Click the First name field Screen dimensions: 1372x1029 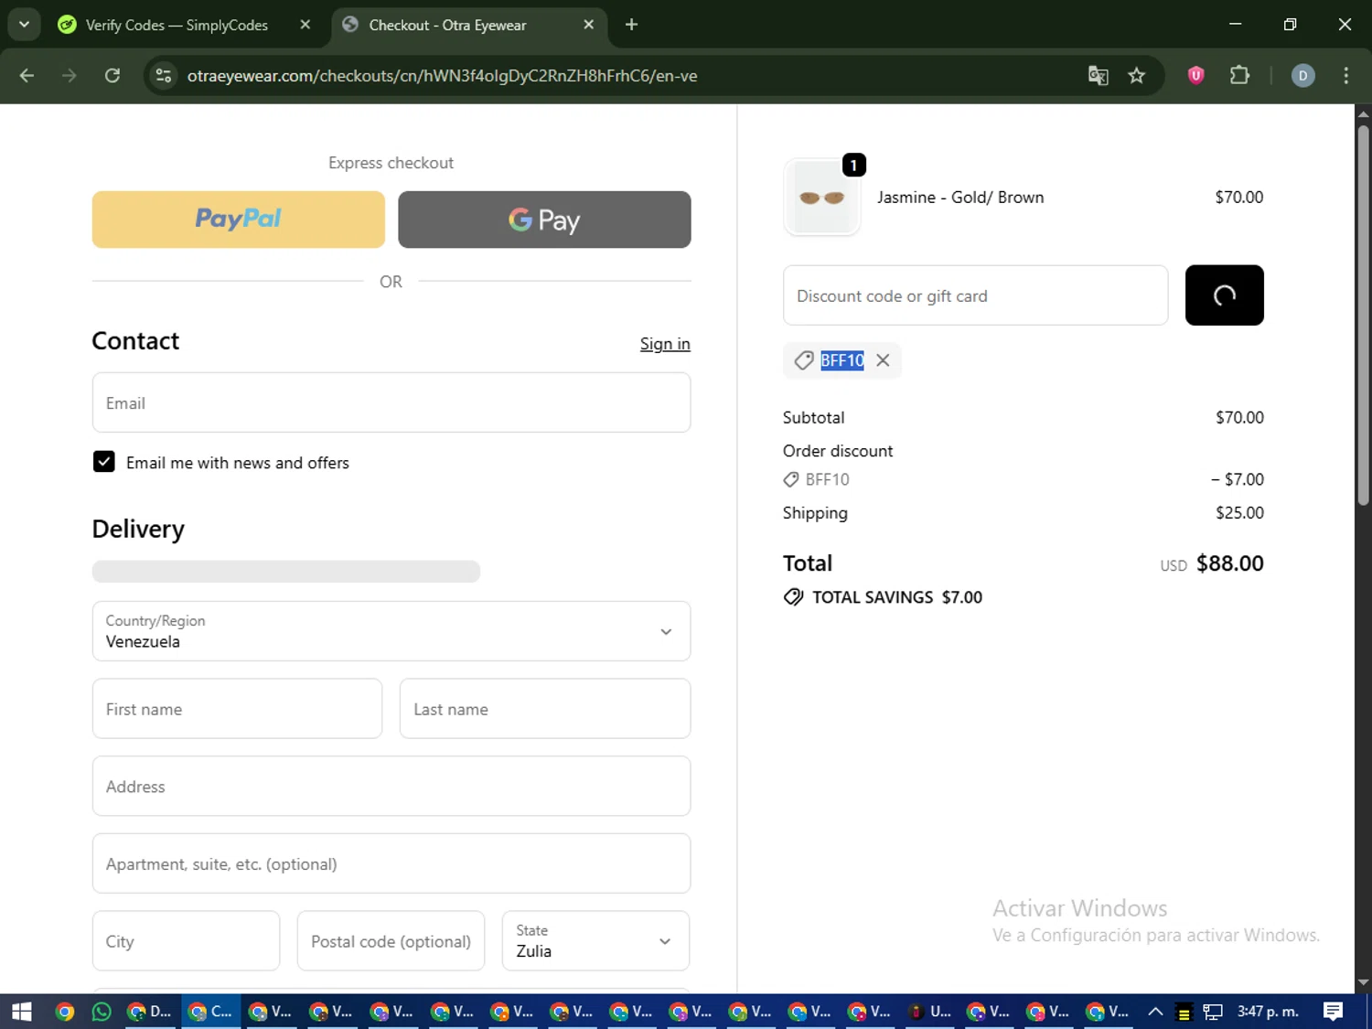point(237,709)
